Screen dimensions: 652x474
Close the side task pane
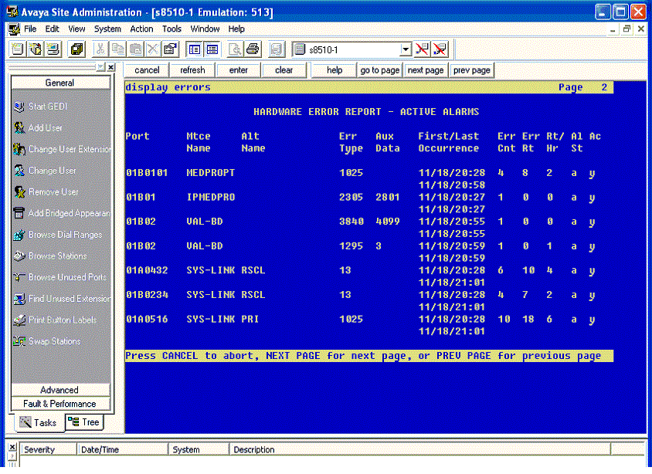click(110, 67)
